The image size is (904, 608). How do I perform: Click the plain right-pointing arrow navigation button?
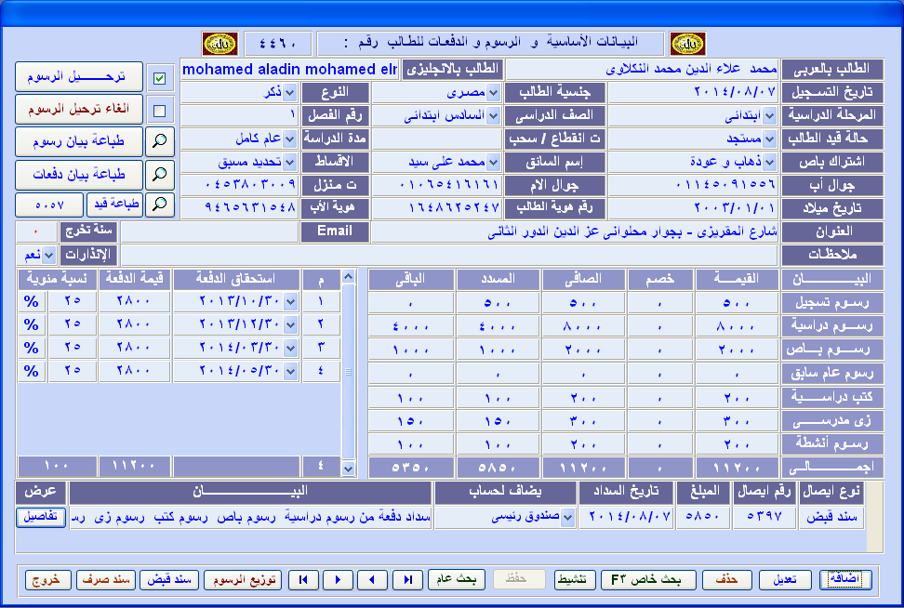tap(338, 579)
